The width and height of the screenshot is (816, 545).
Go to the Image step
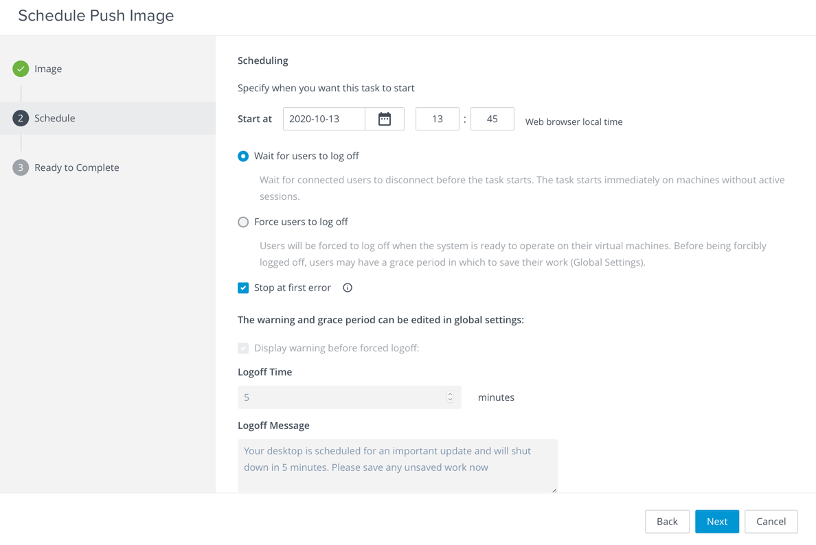(48, 69)
